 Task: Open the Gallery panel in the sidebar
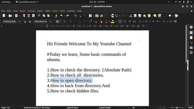191,48
